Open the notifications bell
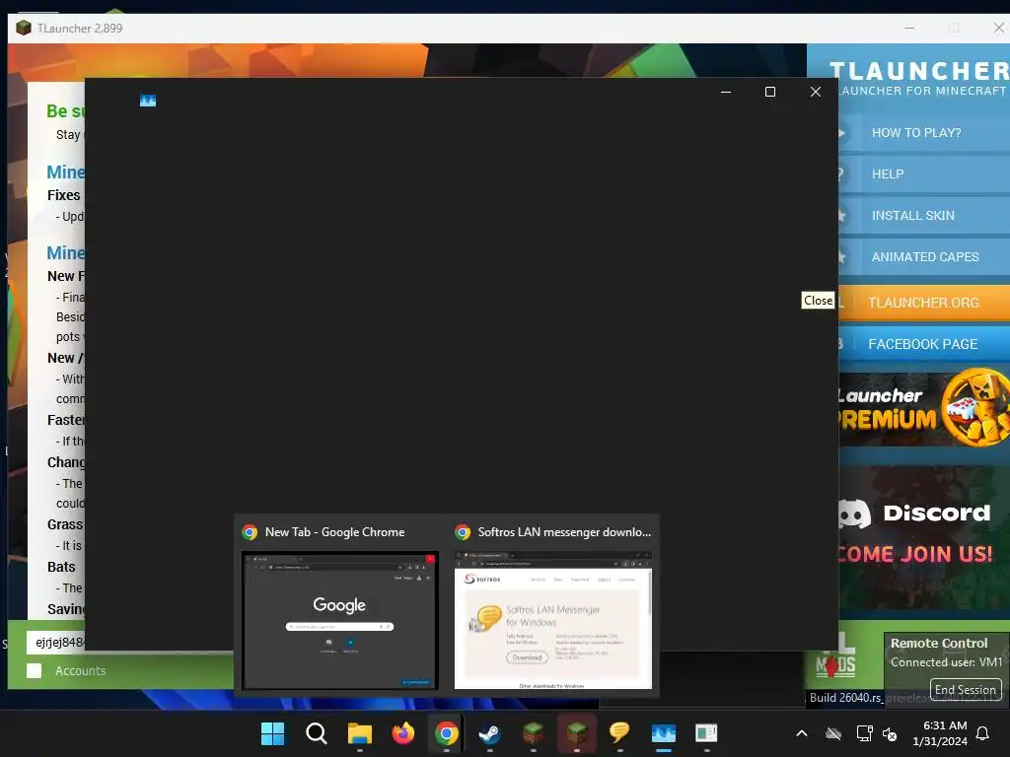Screen dimensions: 1010x757 coord(983,733)
